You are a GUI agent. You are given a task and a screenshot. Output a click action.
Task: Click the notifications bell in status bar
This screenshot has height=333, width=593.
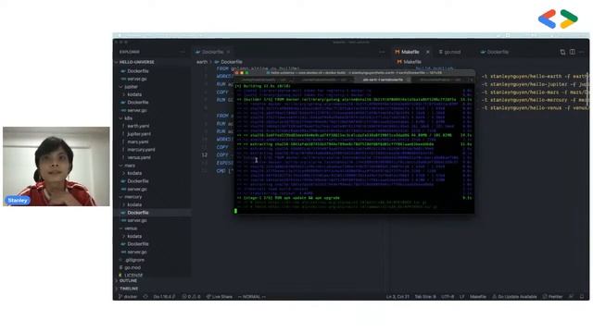[582, 297]
